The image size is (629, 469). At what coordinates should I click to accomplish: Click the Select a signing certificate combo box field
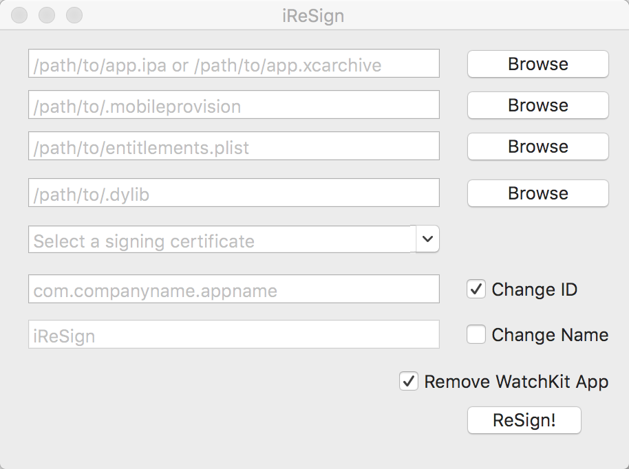222,240
